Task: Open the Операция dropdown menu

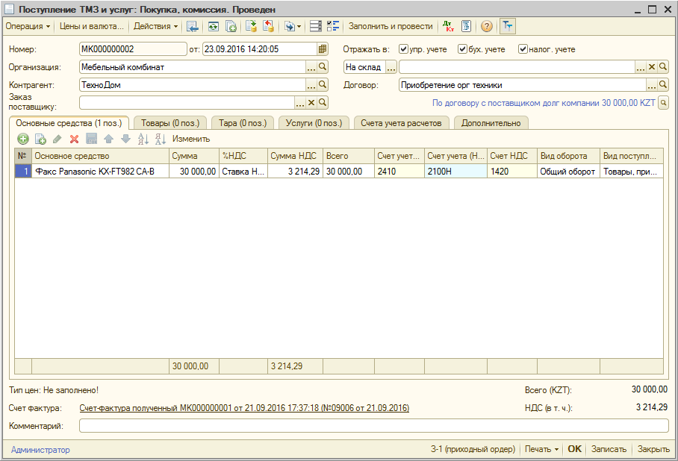Action: pyautogui.click(x=28, y=26)
